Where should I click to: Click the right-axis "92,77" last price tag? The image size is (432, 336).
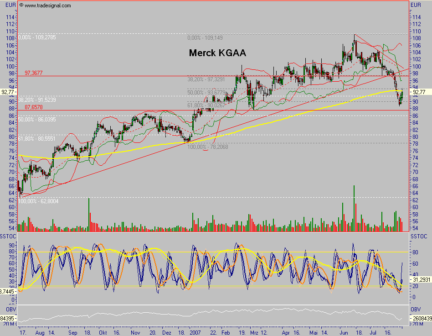point(419,92)
